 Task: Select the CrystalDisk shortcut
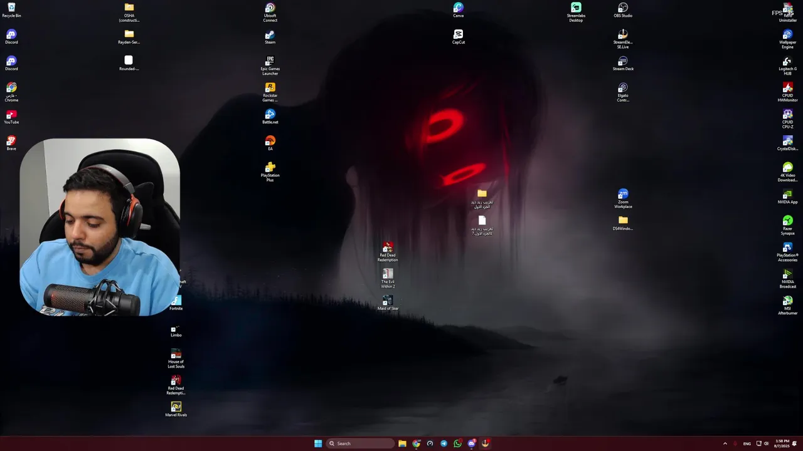point(787,143)
